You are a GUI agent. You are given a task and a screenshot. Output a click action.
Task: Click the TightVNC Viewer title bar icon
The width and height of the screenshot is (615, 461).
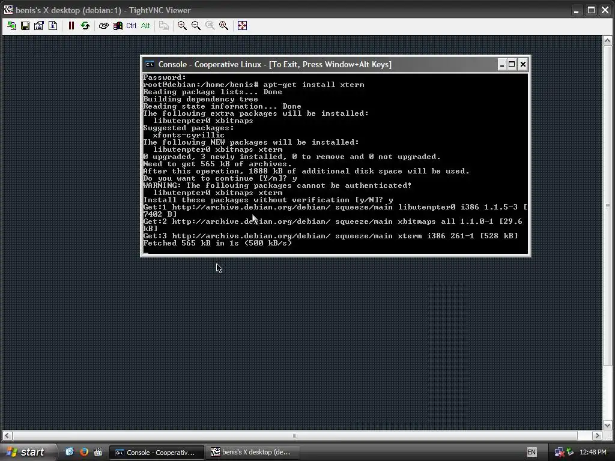point(8,10)
